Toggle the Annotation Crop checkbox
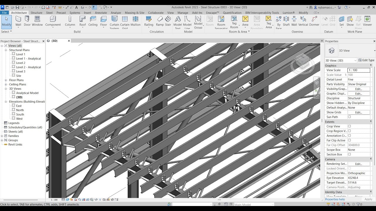Screen dimensions: 376x211 pos(349,136)
